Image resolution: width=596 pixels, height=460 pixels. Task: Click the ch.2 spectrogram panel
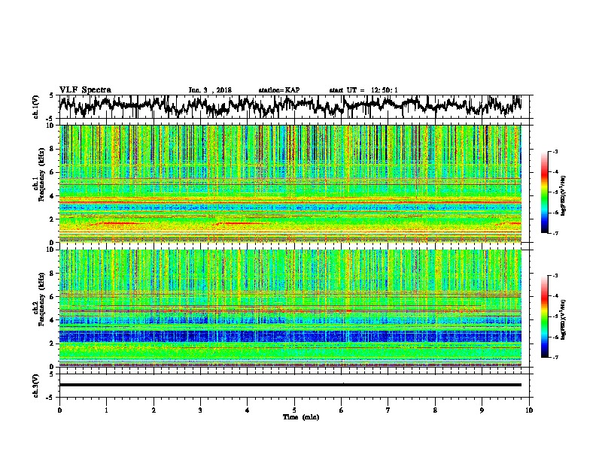click(290, 308)
